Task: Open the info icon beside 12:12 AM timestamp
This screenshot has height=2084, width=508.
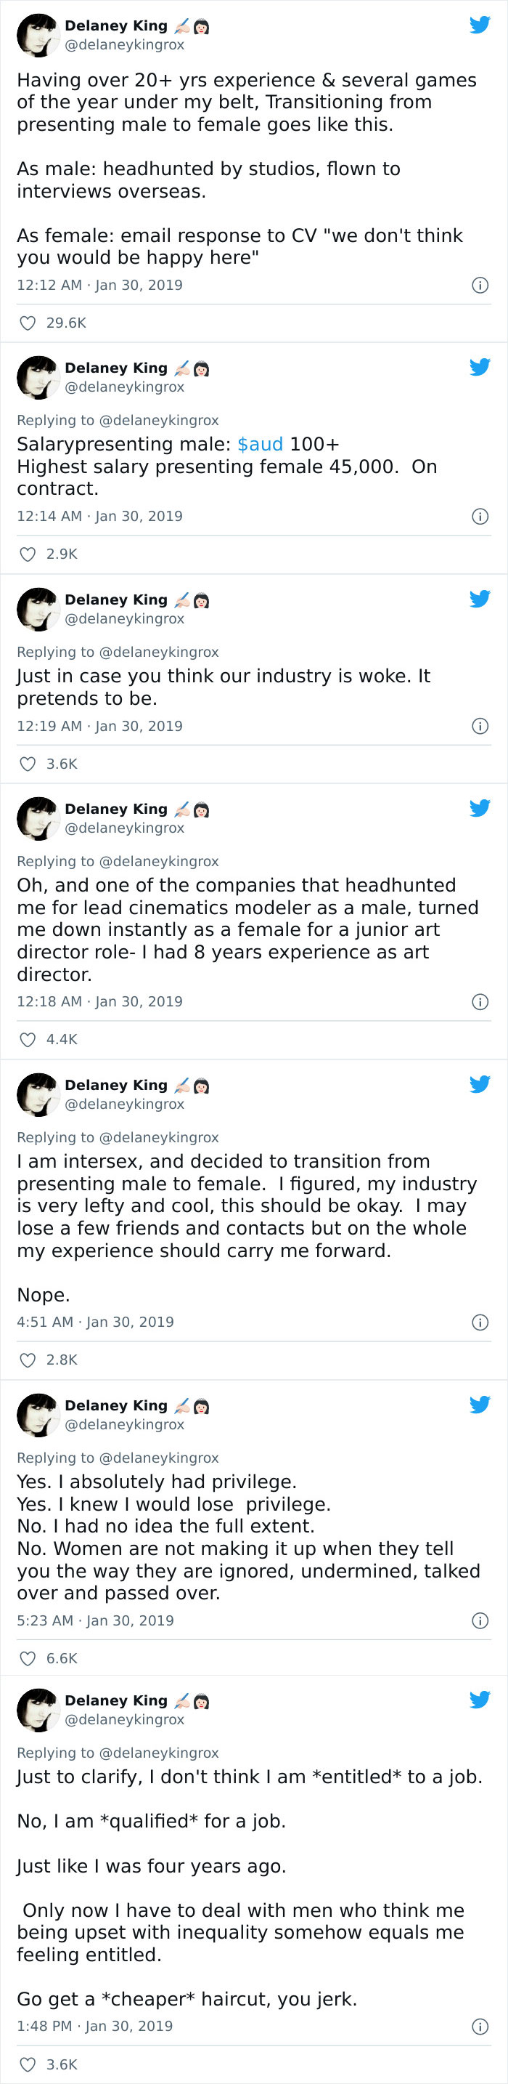Action: click(480, 285)
